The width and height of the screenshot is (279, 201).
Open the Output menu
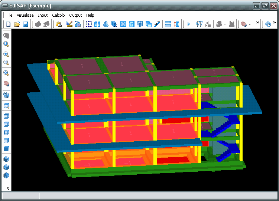coord(75,15)
